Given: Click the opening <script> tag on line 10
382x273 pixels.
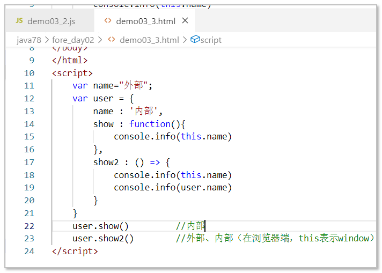Looking at the screenshot, I should click(72, 73).
